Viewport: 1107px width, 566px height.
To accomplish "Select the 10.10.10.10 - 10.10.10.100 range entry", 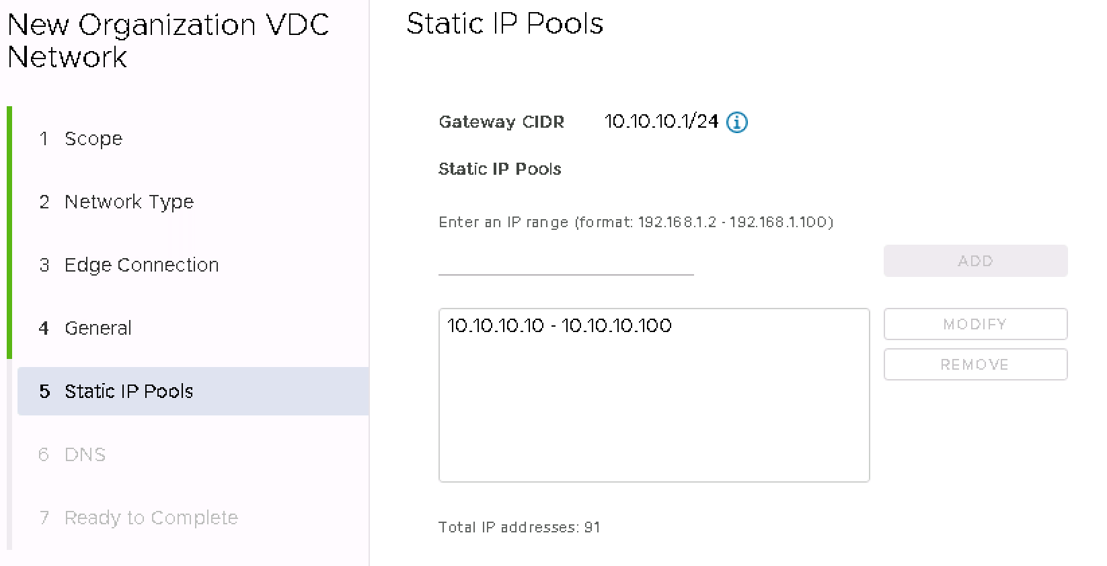I will click(559, 326).
